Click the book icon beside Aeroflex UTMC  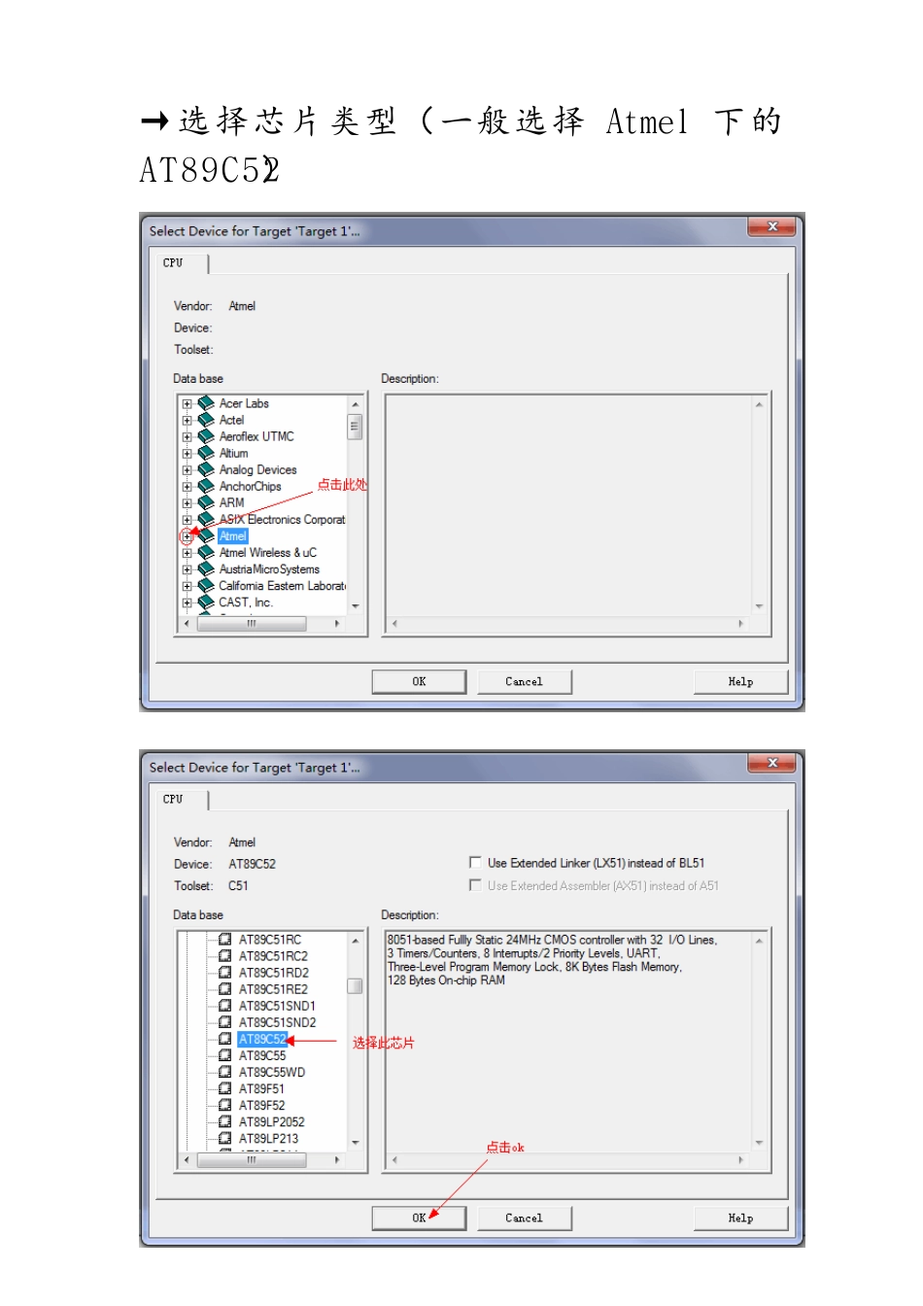[206, 436]
